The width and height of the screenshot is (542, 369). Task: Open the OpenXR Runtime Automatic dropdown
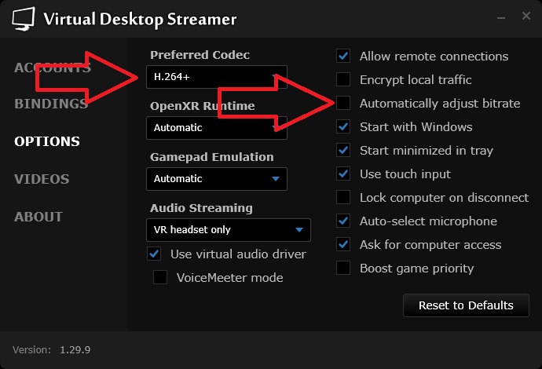(x=217, y=128)
